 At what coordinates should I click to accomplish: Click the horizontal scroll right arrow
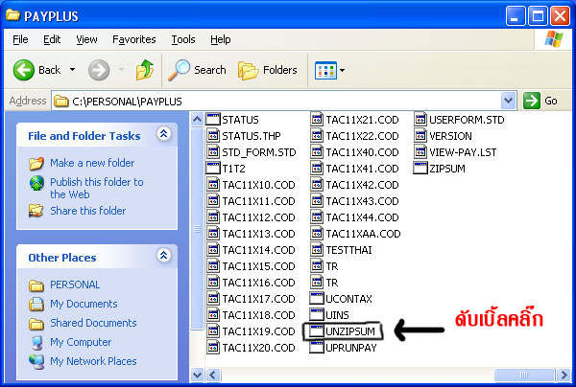pyautogui.click(x=563, y=375)
